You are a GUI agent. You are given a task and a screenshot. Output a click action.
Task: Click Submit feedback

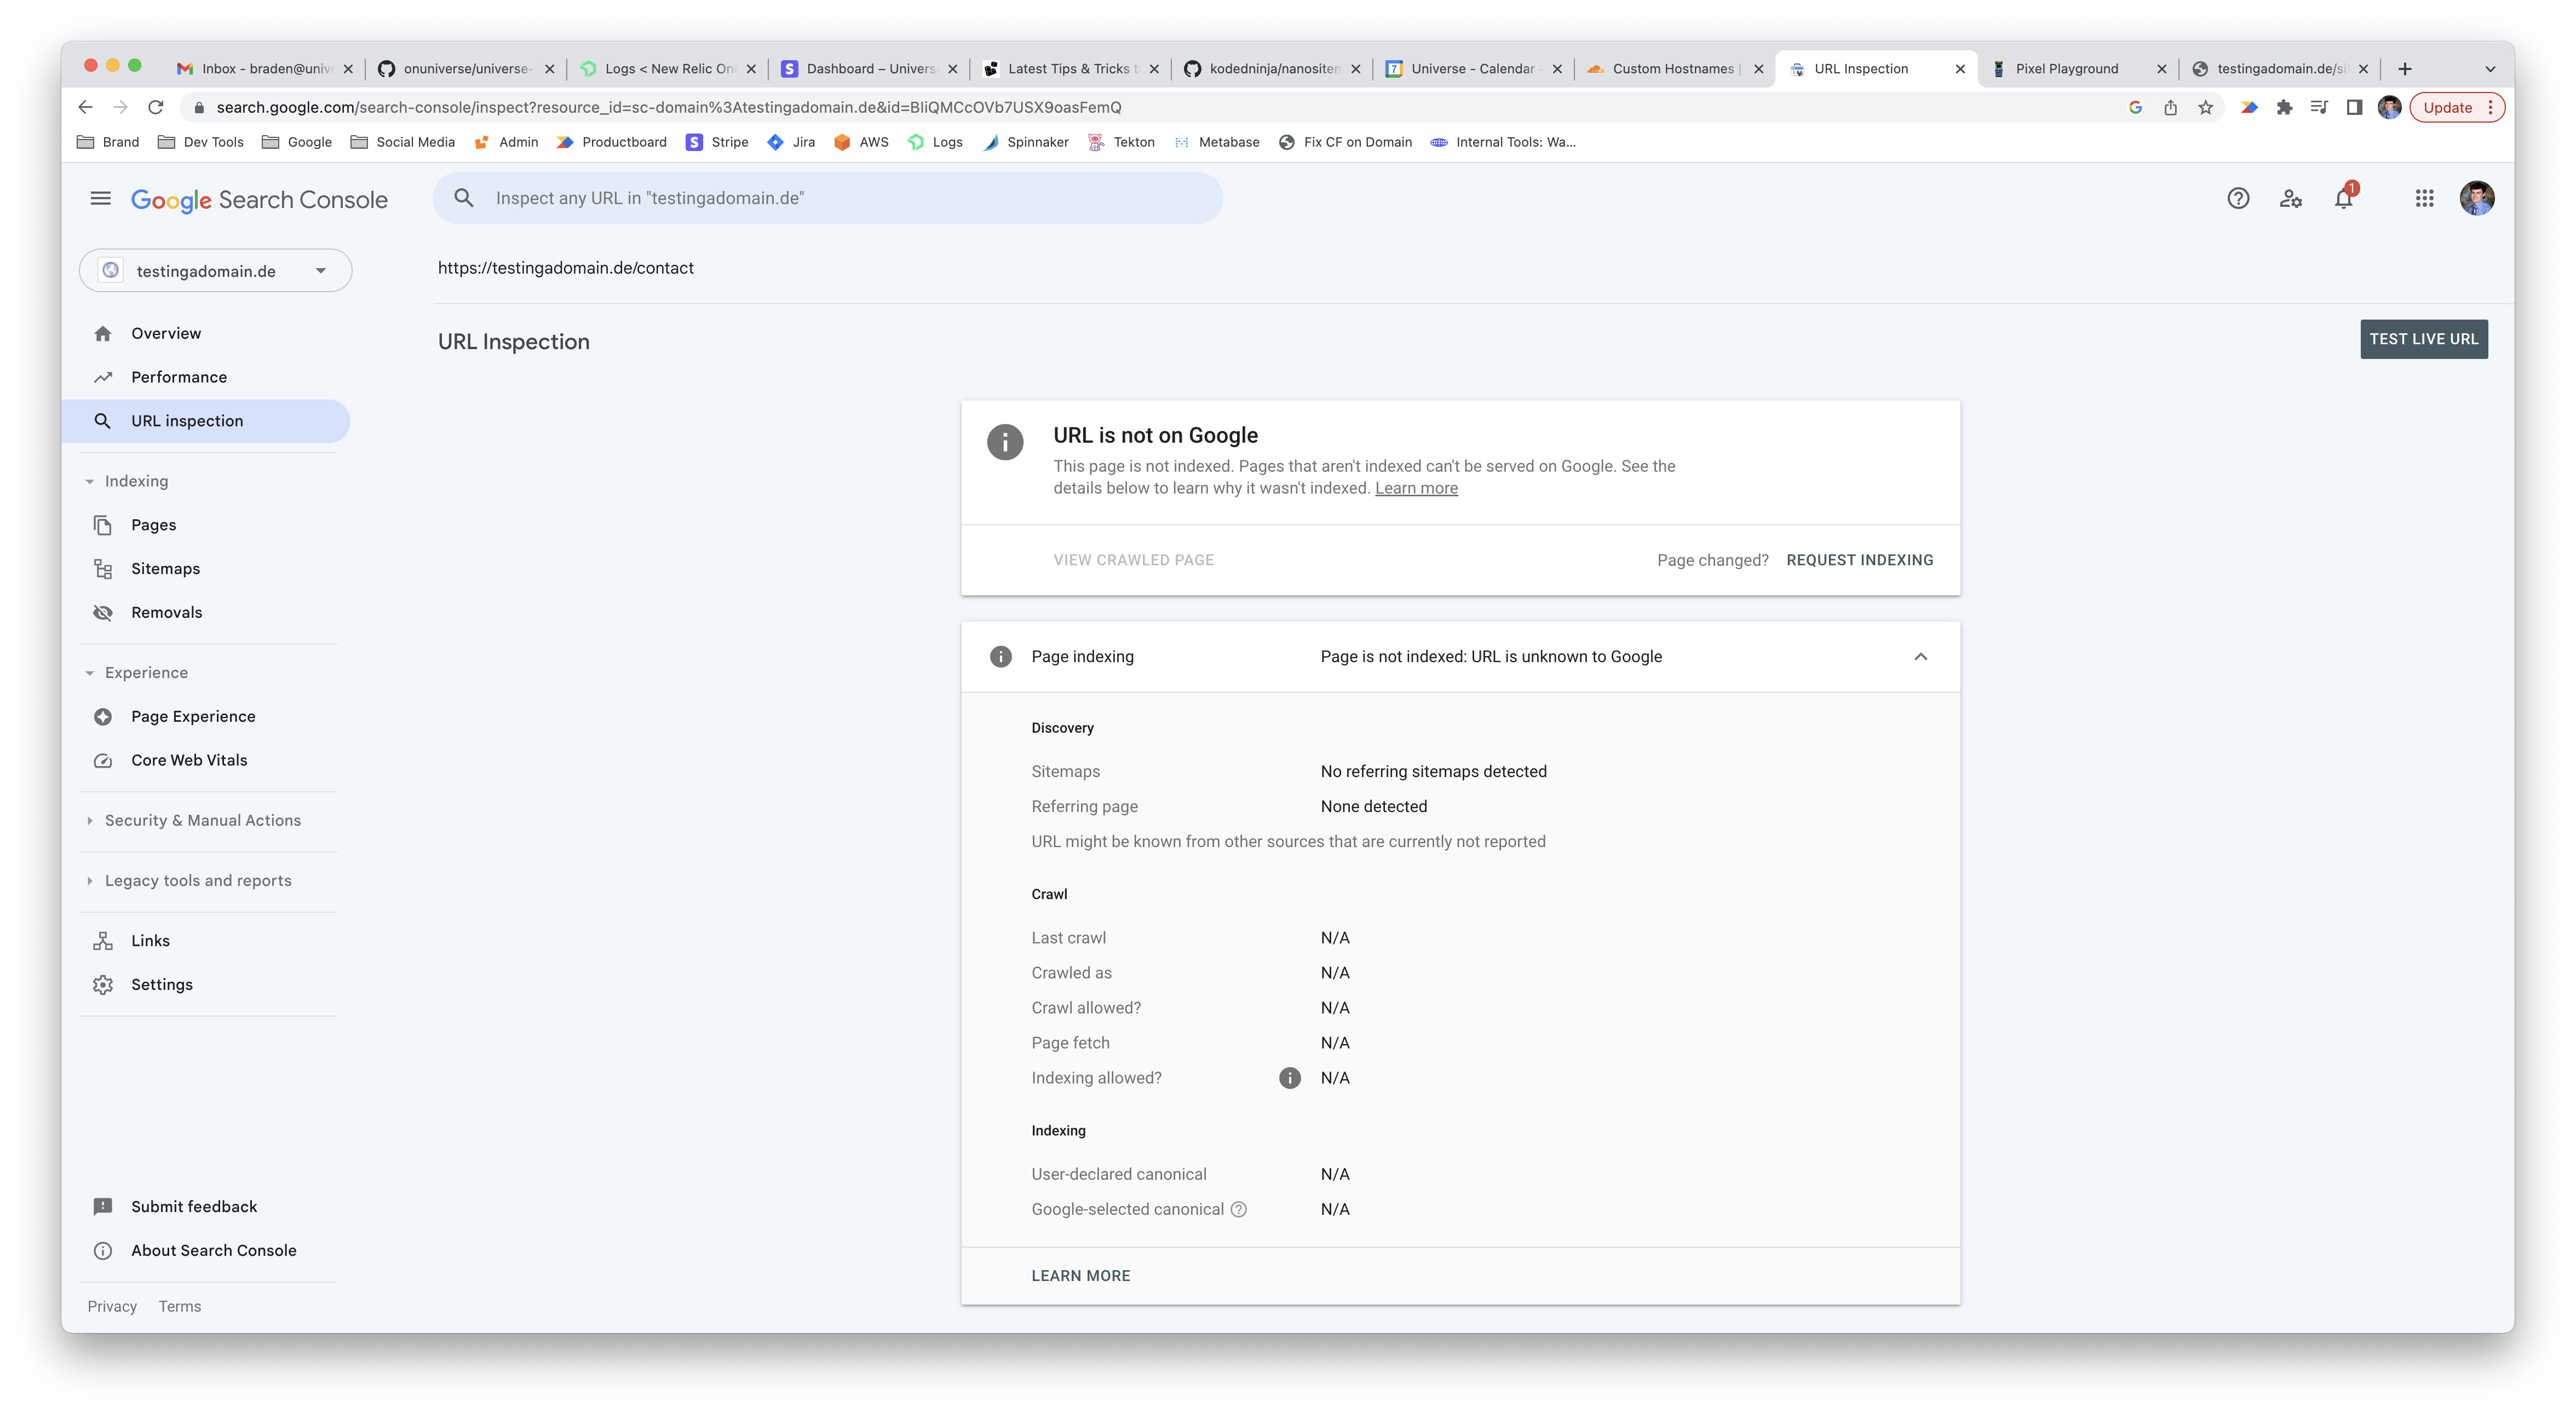[206, 1206]
